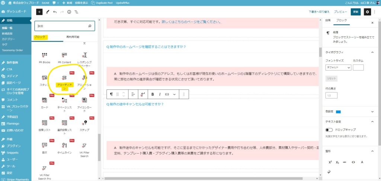Image resolution: width=381 pixels, height=181 pixels.
Task: Insert the Timeline block
Action: tap(64, 148)
